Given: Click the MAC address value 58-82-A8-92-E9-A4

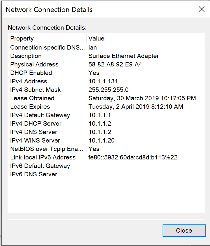Looking at the screenshot, I should 115,64.
